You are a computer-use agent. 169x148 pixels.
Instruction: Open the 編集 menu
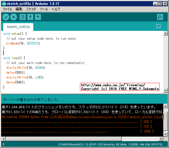pyautogui.click(x=19, y=9)
